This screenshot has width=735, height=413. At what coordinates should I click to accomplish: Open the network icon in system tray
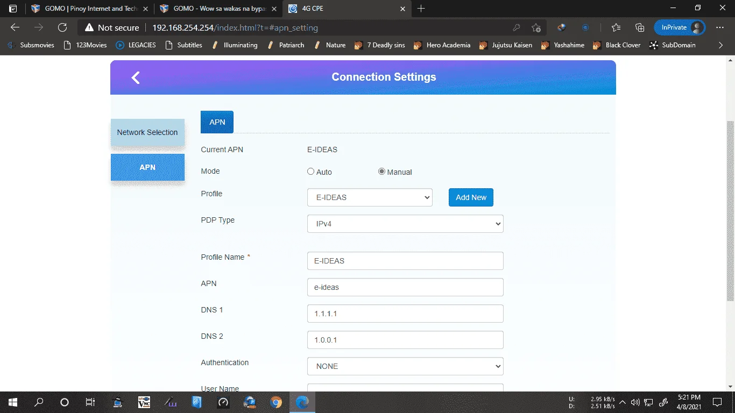click(x=649, y=402)
